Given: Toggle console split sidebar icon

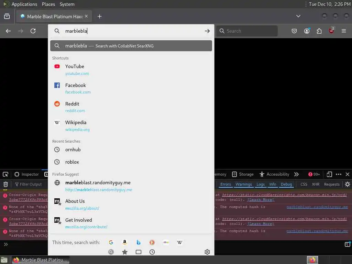Looking at the screenshot, I should (347, 244).
